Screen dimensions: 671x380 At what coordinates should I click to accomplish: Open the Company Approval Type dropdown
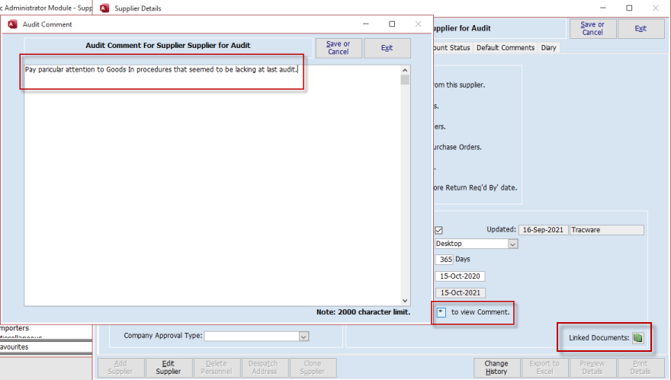click(303, 336)
